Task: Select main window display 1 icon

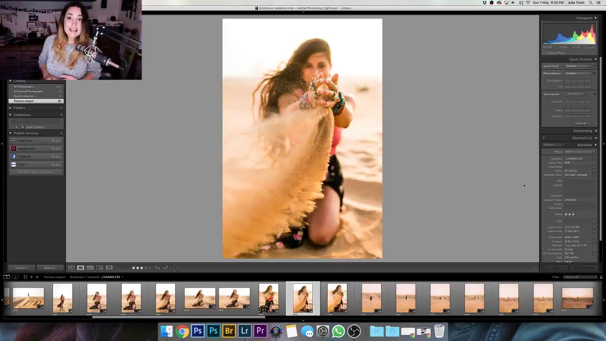Action: pos(7,277)
